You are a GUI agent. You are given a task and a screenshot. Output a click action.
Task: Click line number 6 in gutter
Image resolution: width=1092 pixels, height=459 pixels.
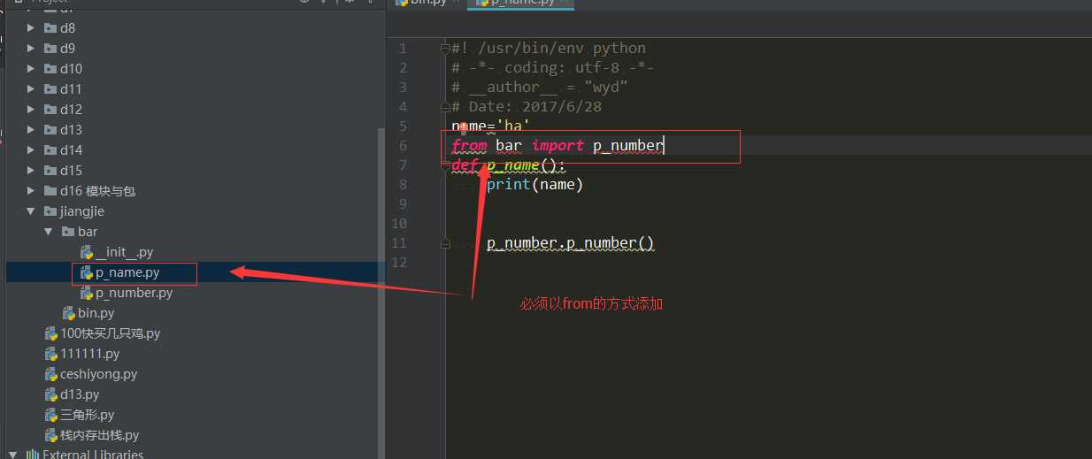pyautogui.click(x=403, y=145)
